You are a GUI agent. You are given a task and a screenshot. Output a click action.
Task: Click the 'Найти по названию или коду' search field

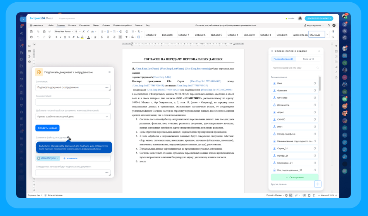pos(295,68)
